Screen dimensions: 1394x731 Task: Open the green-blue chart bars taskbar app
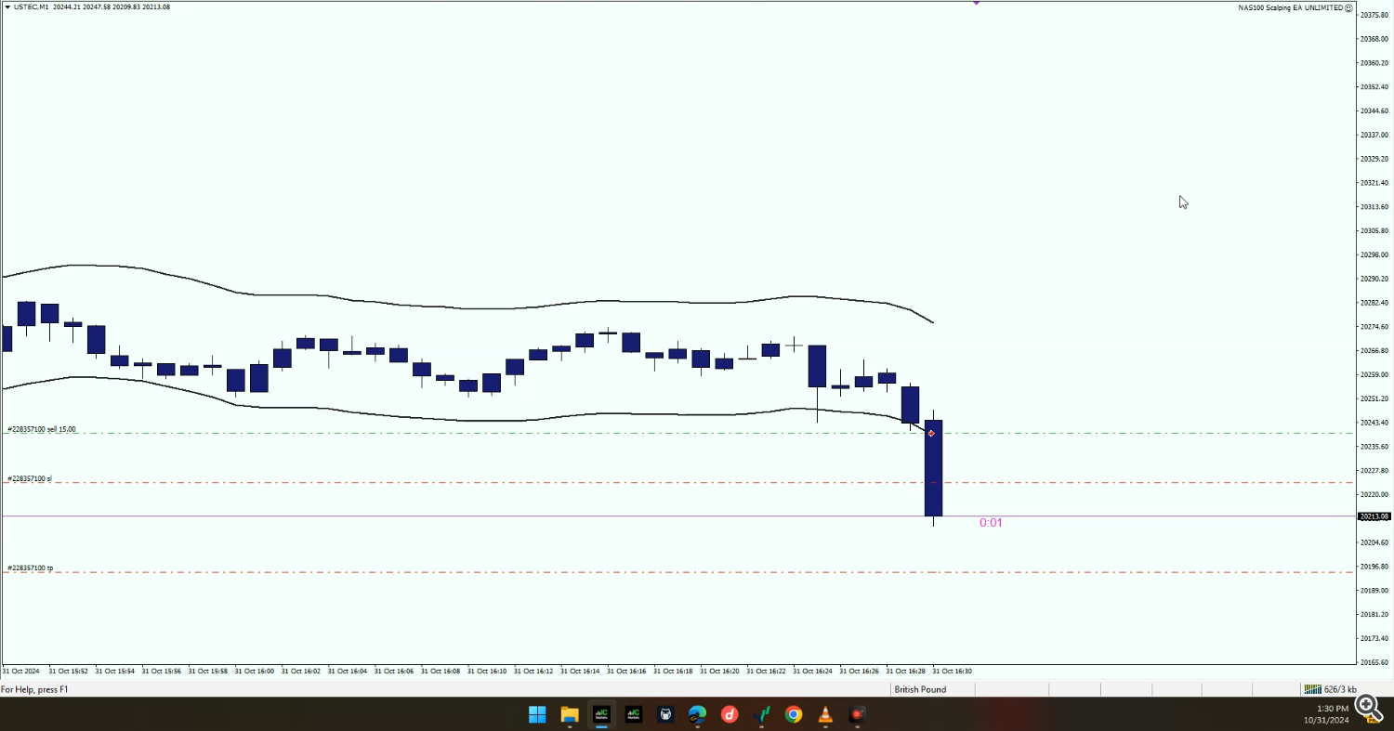pyautogui.click(x=762, y=714)
